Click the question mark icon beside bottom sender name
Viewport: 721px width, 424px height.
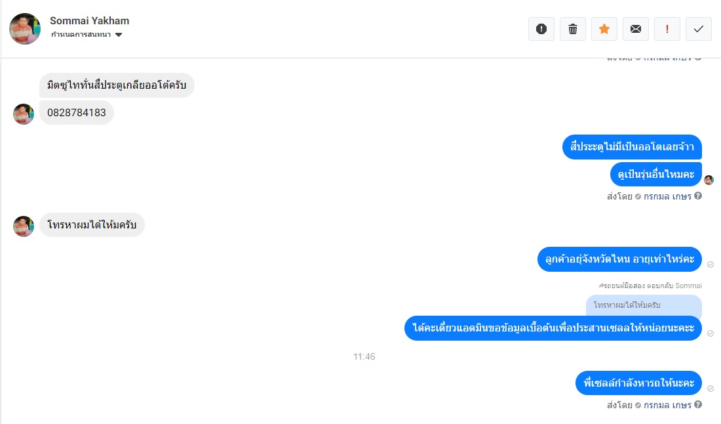point(698,405)
